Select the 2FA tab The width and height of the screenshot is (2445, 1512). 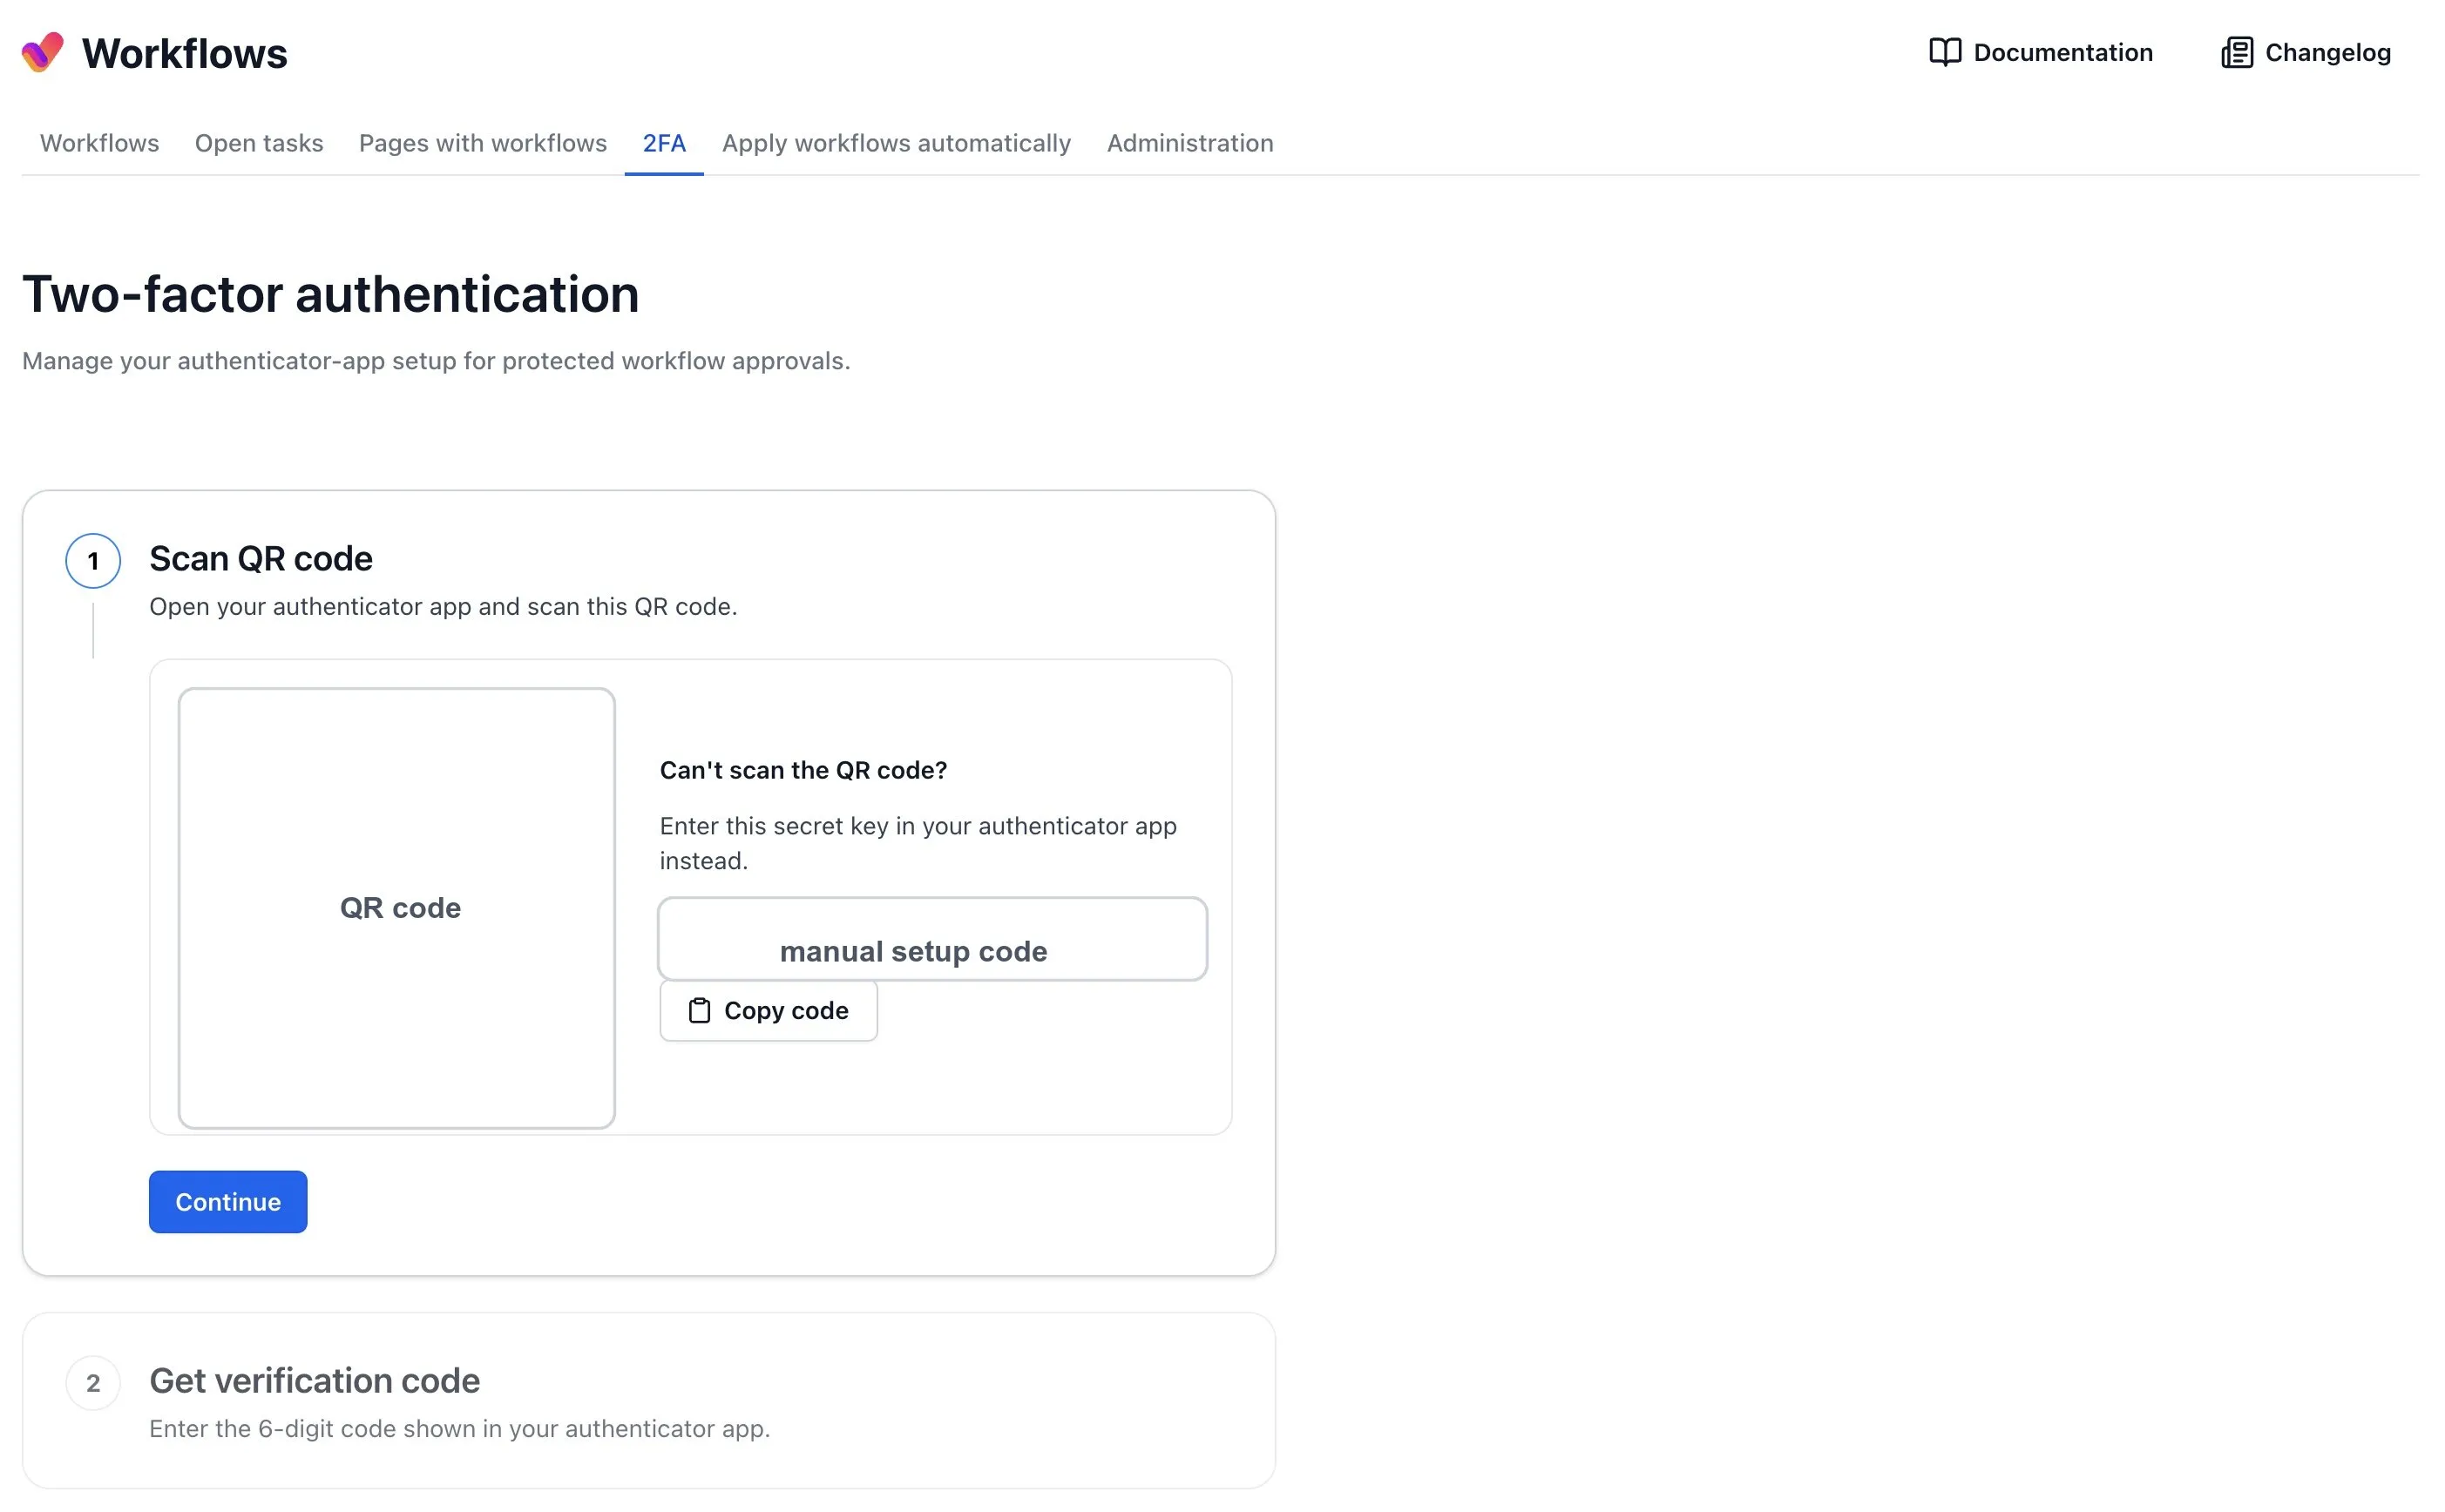point(663,143)
